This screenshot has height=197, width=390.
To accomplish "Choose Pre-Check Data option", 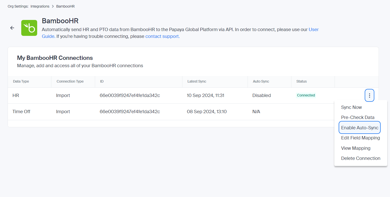I will click(x=358, y=117).
